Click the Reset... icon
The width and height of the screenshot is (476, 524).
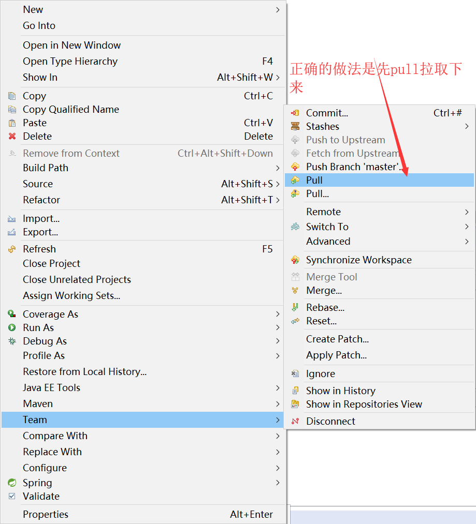click(x=295, y=321)
